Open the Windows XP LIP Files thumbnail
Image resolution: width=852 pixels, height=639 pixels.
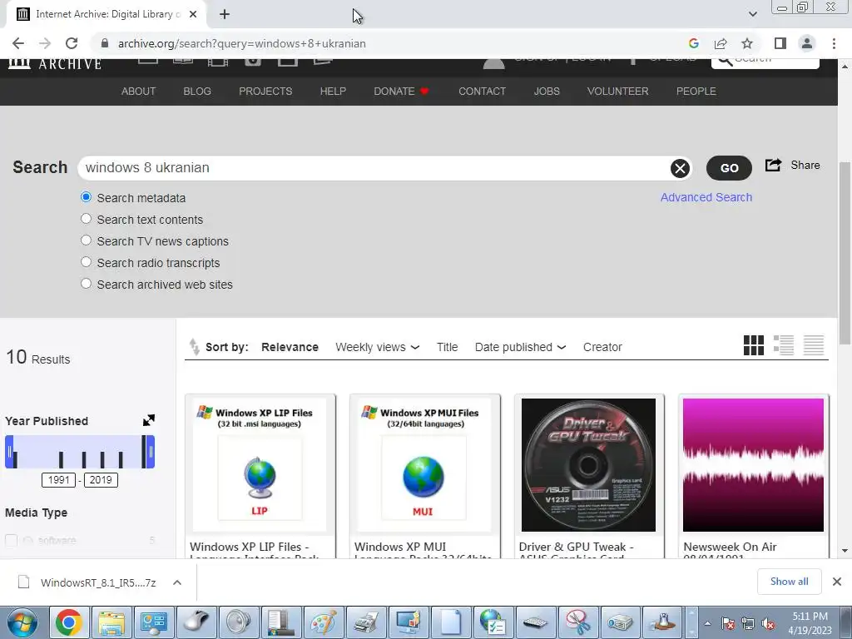click(260, 465)
